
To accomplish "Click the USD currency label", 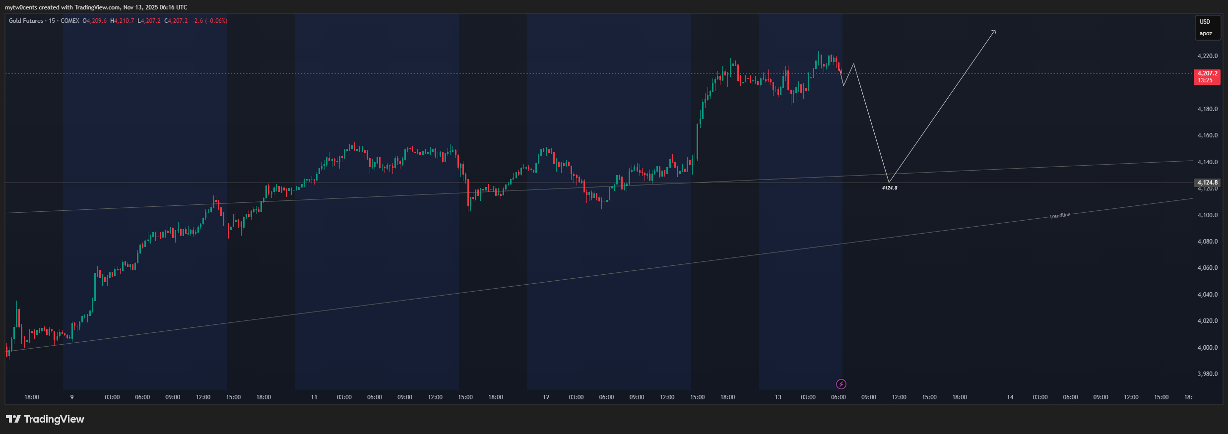I will [1205, 22].
